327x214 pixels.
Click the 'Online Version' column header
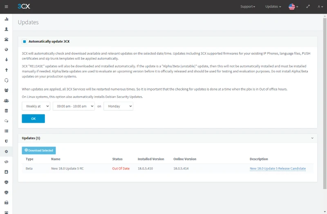pyautogui.click(x=185, y=159)
